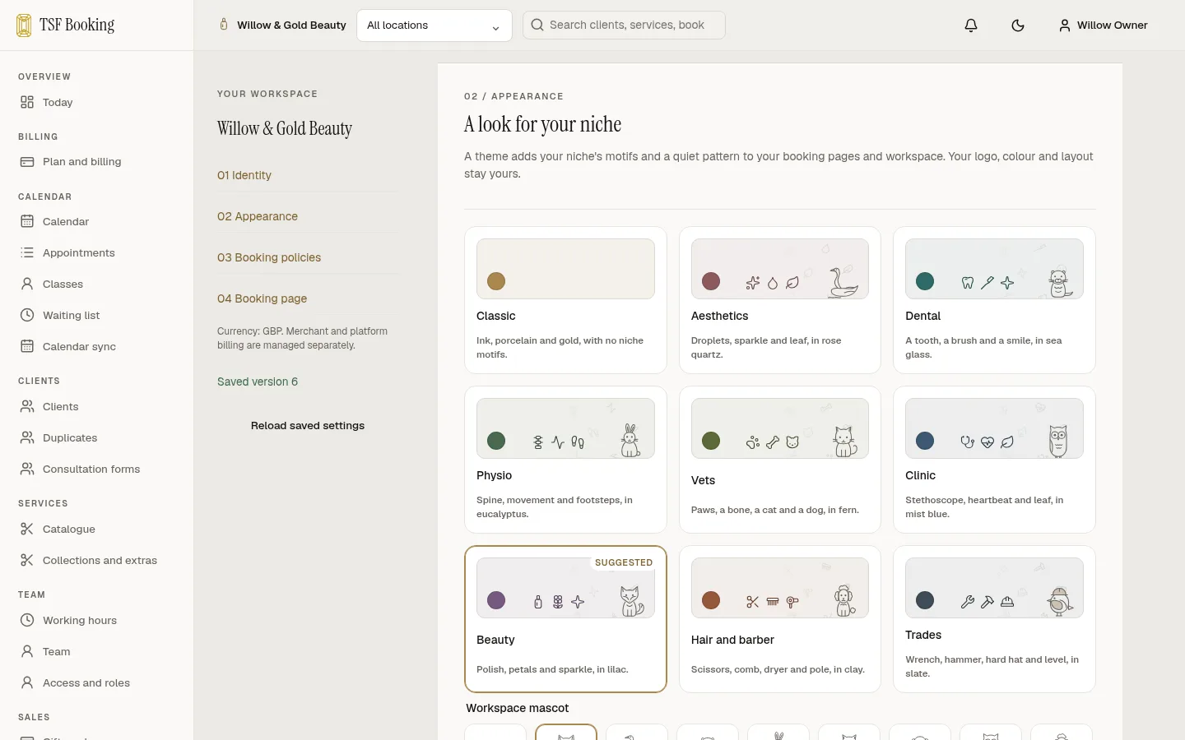The height and width of the screenshot is (740, 1185).
Task: Click the Hair and barber clay swatch
Action: pyautogui.click(x=711, y=600)
